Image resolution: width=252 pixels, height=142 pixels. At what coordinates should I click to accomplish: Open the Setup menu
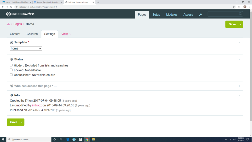point(156,15)
